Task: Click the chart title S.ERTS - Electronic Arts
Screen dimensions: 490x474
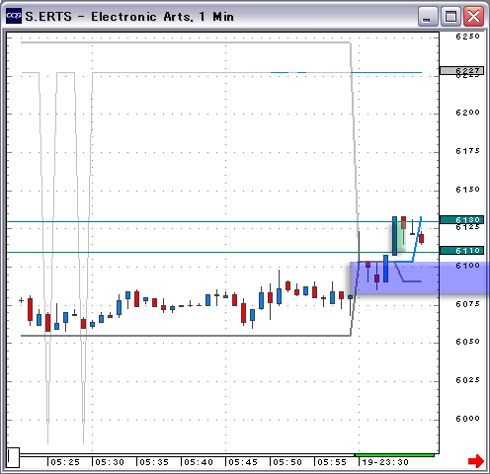Action: [x=129, y=17]
